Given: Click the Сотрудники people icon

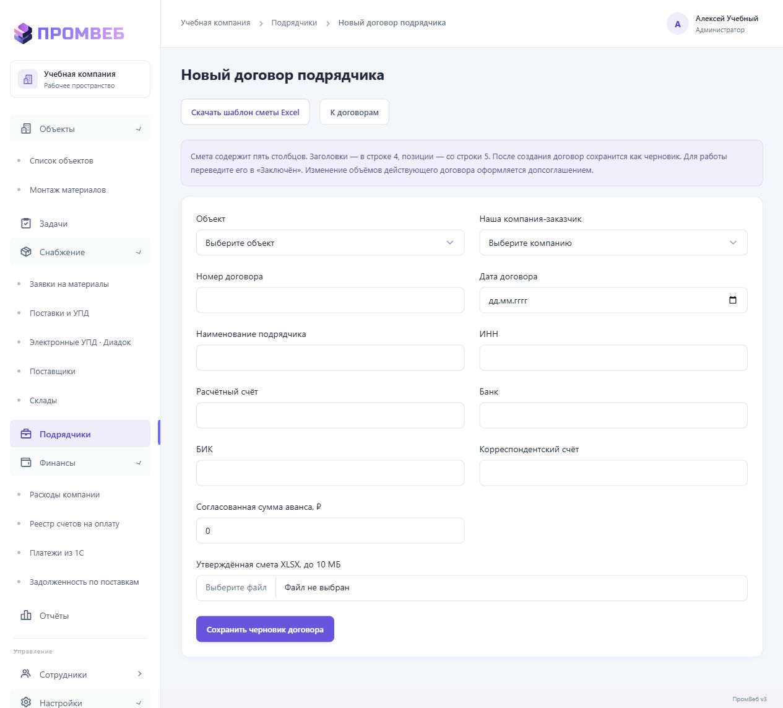Looking at the screenshot, I should click(x=26, y=674).
